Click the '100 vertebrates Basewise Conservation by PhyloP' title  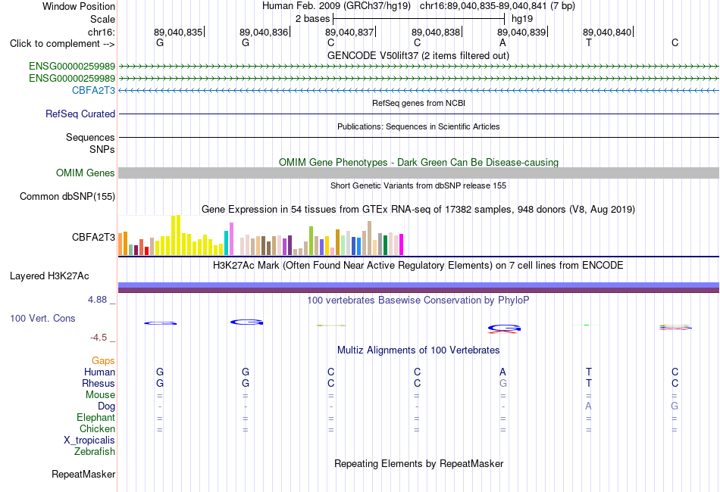[418, 300]
